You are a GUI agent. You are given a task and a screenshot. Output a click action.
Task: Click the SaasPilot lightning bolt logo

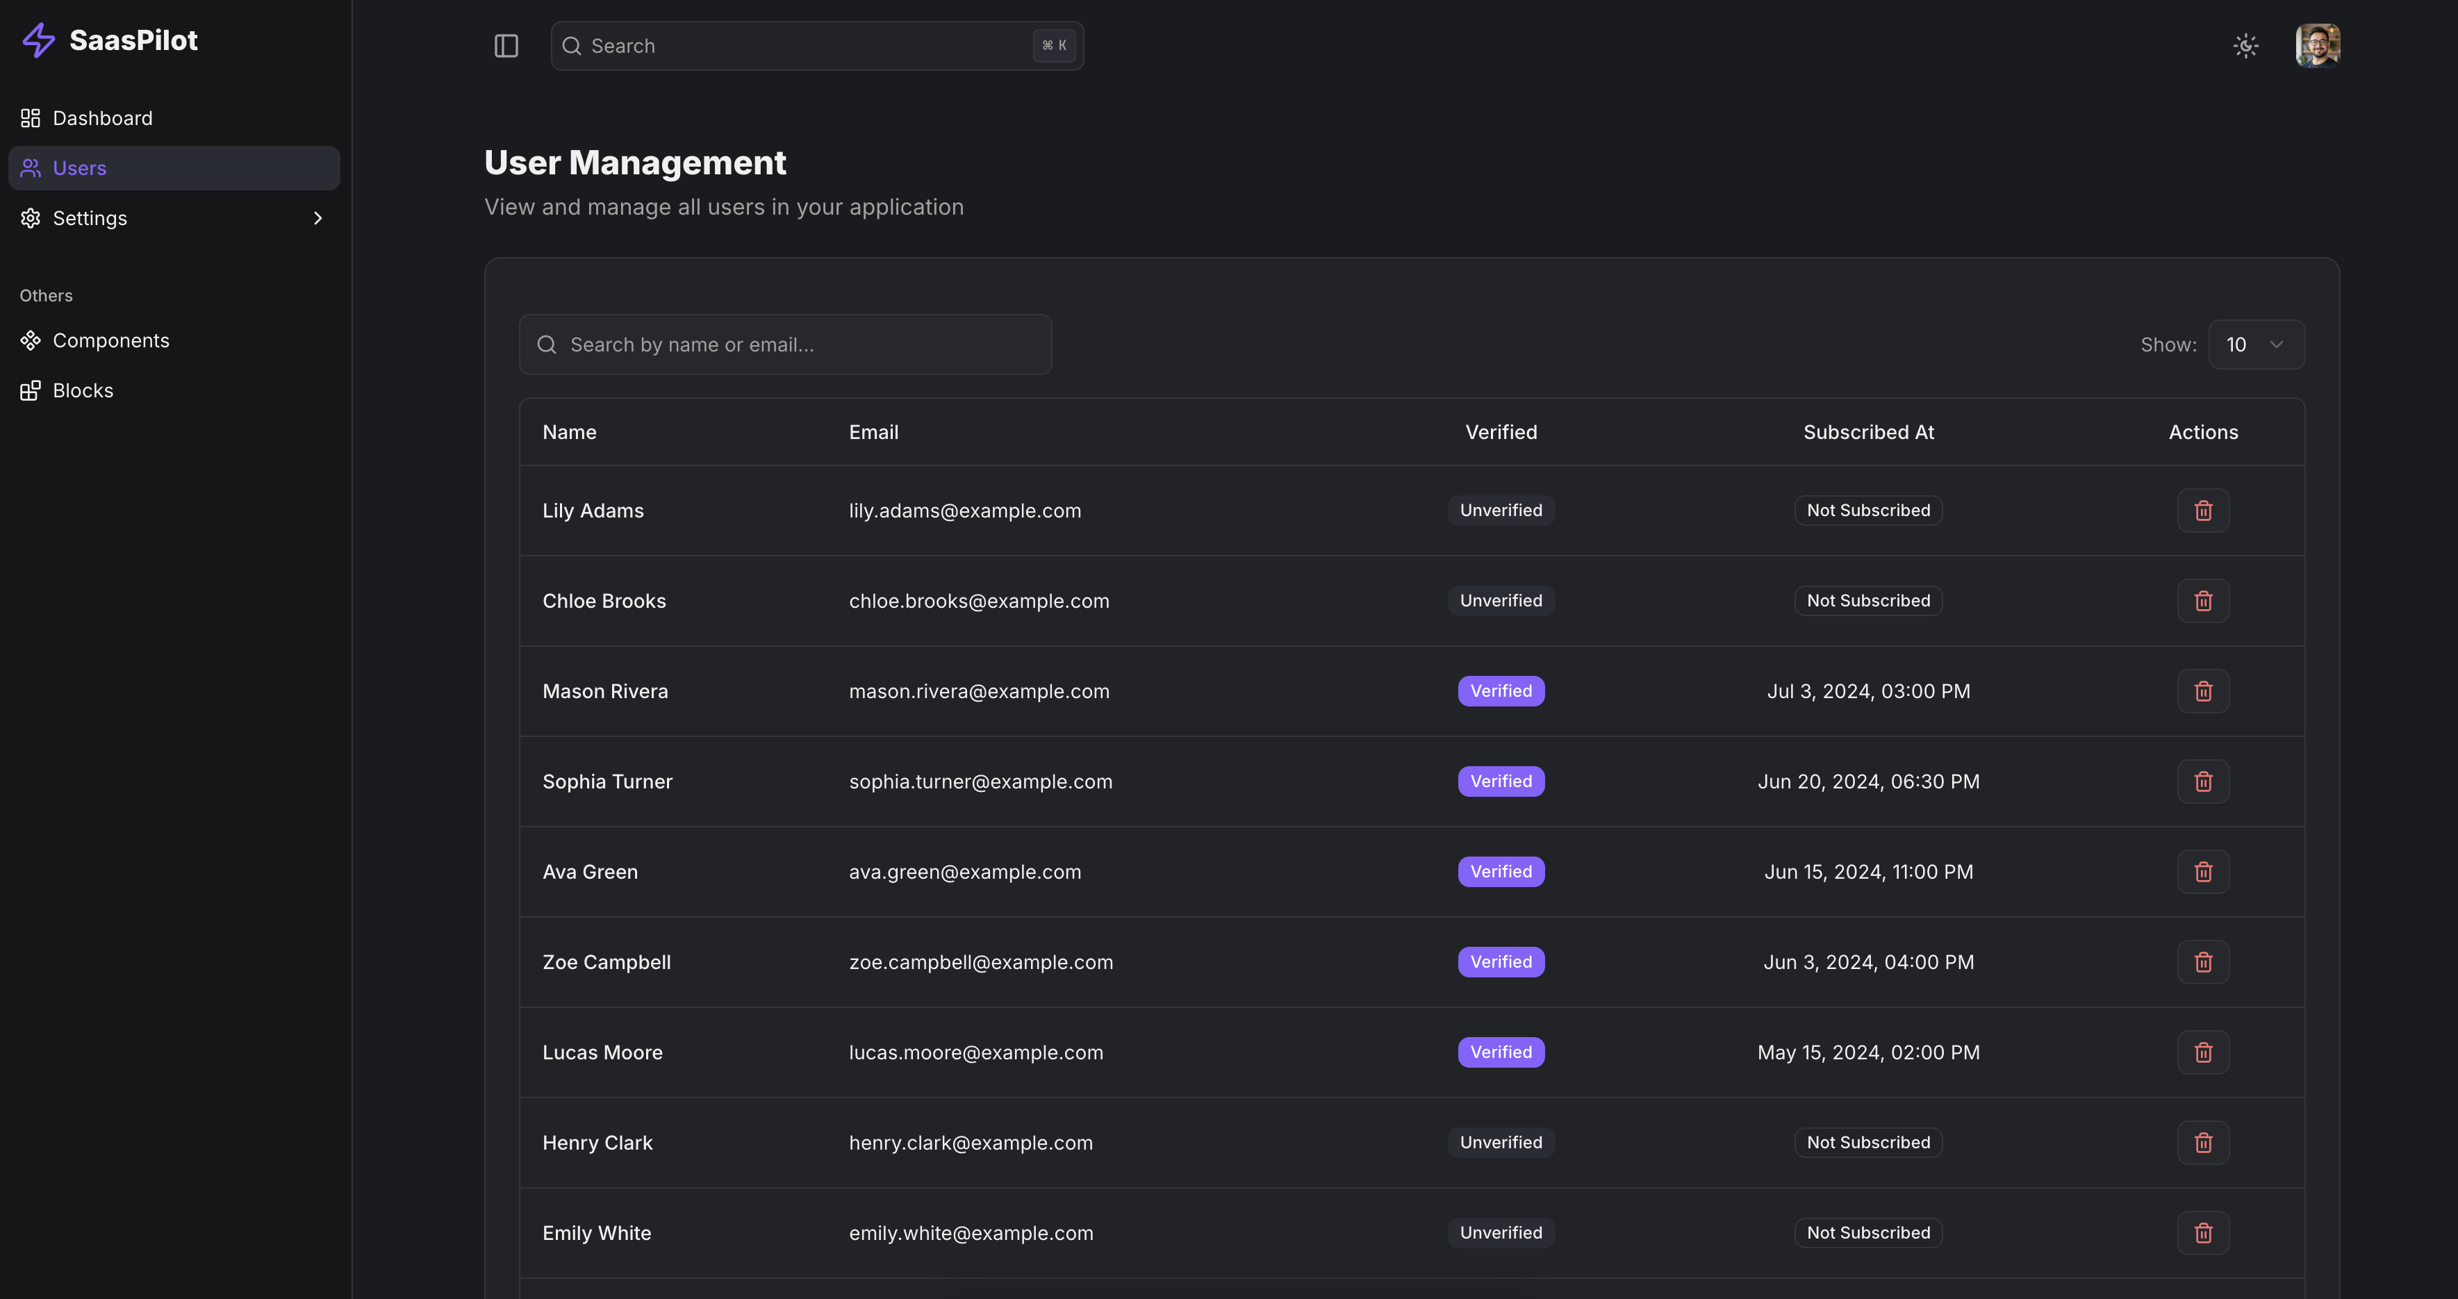[x=38, y=40]
